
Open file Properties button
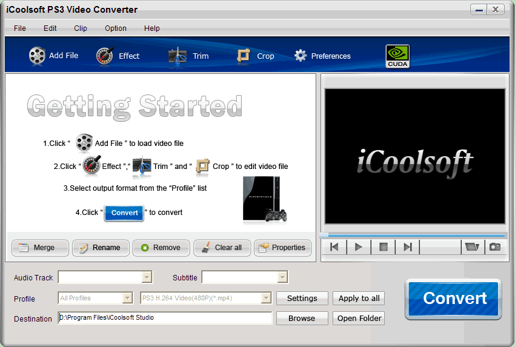pyautogui.click(x=282, y=248)
